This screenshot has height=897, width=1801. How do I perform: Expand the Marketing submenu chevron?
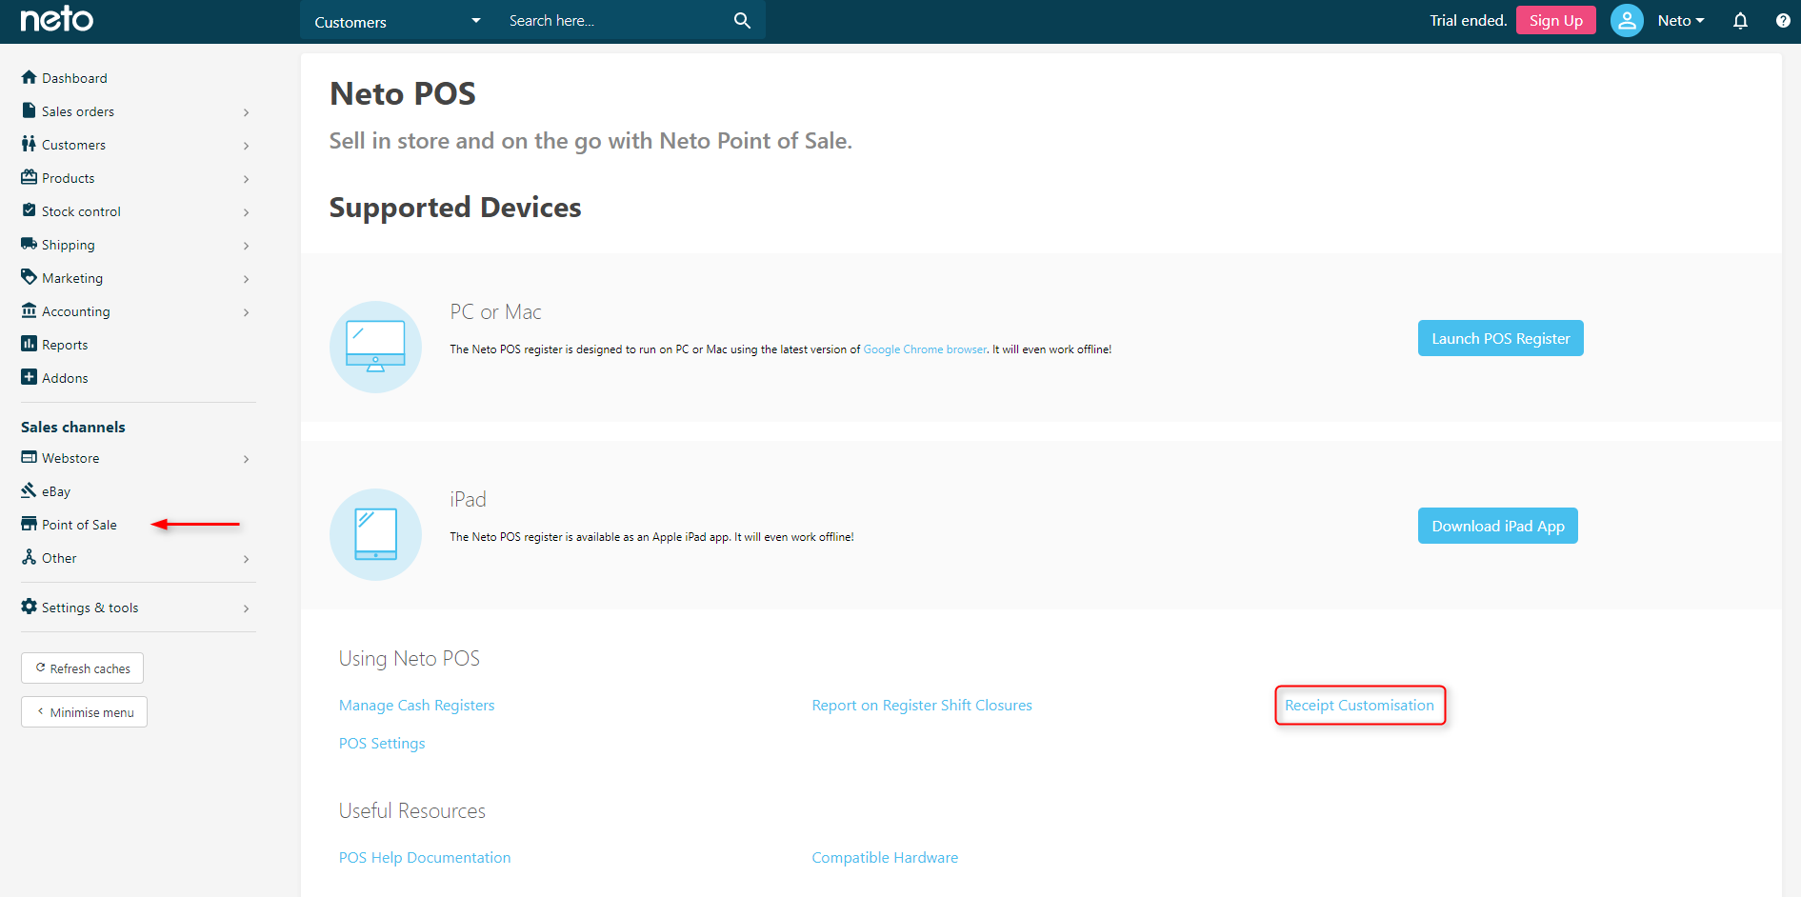coord(246,279)
